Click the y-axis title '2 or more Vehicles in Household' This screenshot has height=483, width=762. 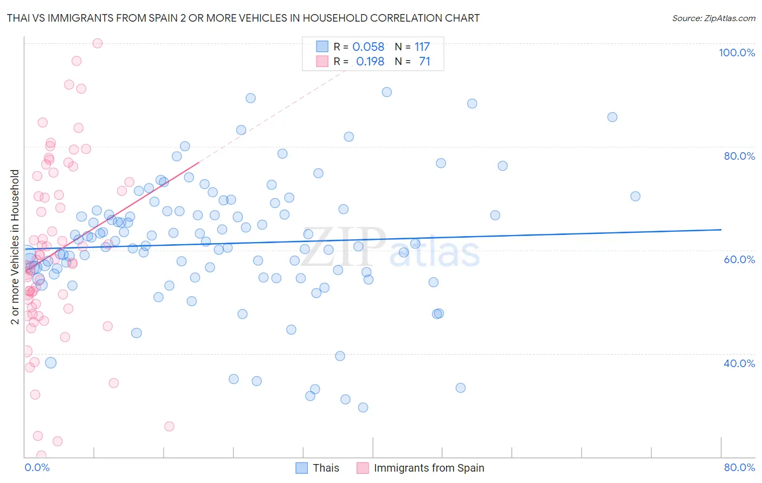(15, 247)
